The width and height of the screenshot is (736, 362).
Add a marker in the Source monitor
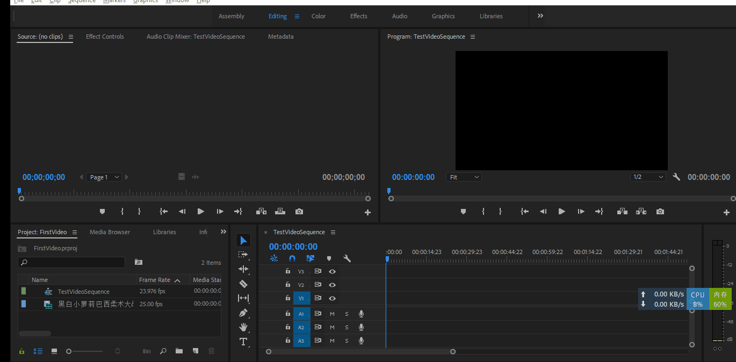click(103, 212)
